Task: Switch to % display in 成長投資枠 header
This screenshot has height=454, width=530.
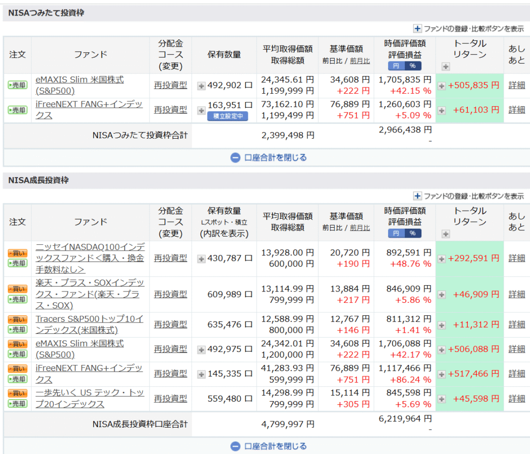Action: 413,233
